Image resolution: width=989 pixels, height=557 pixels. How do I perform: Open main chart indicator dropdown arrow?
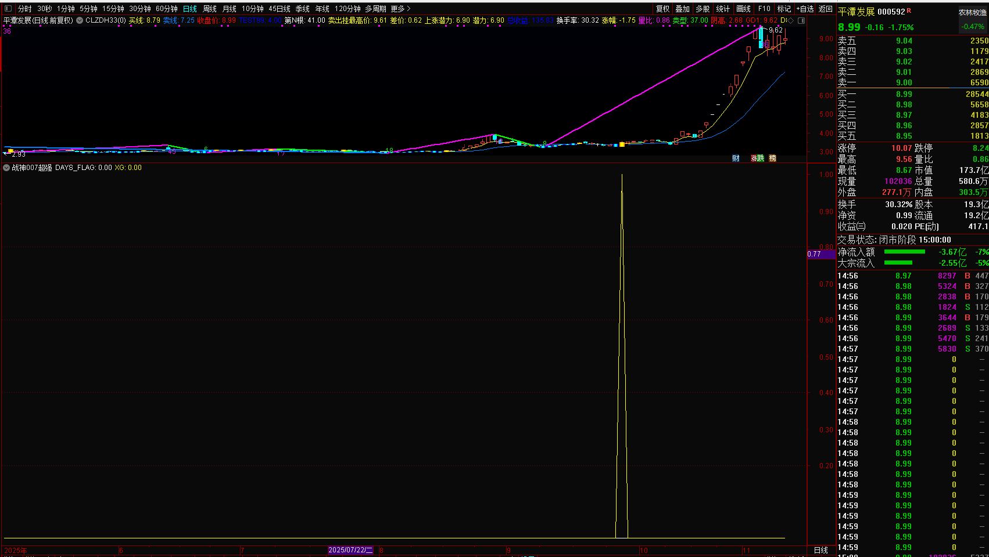click(80, 20)
